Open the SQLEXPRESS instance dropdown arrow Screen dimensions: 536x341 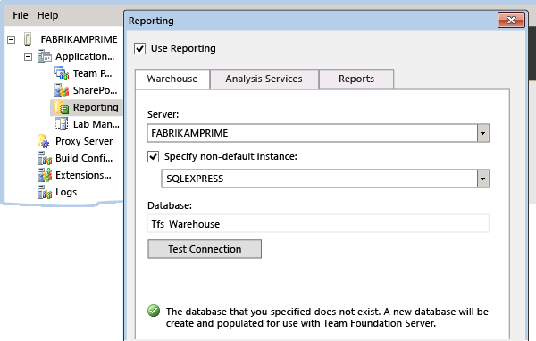coord(482,179)
